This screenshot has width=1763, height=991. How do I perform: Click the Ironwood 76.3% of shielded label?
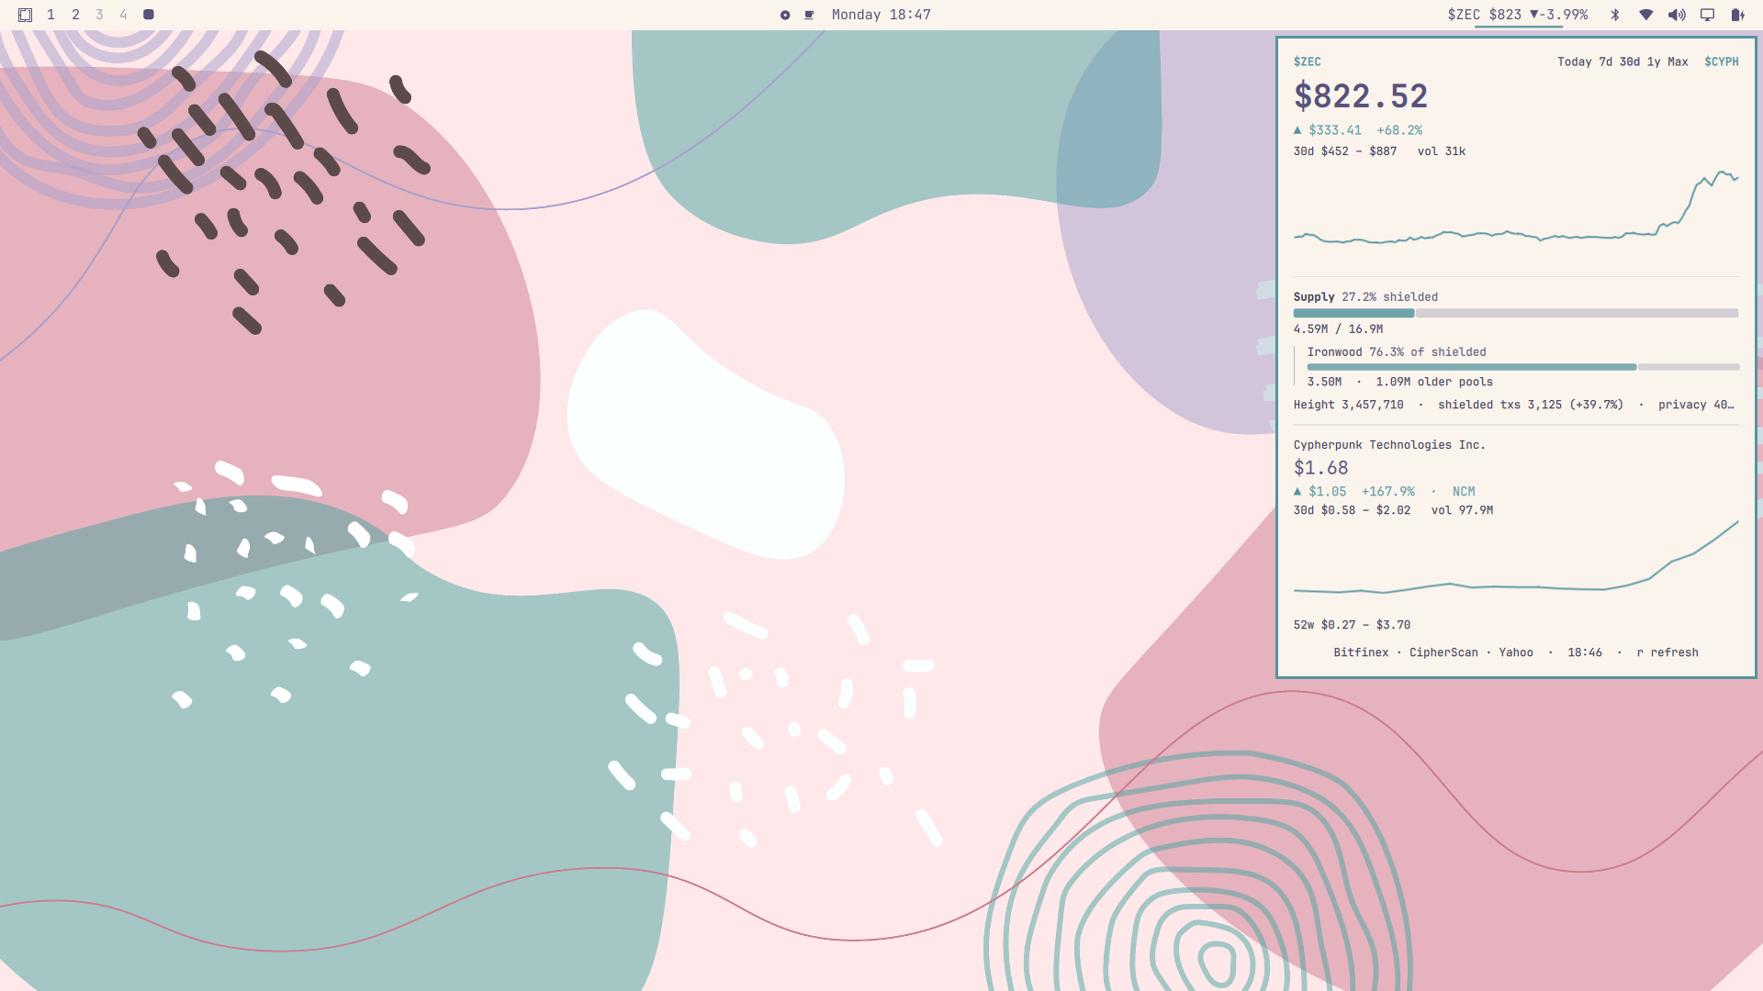(1397, 352)
